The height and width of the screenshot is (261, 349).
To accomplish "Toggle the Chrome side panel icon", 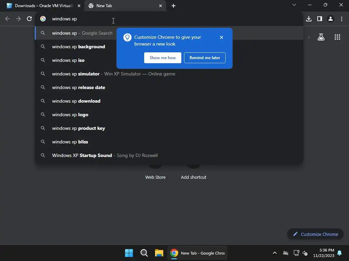I will click(x=320, y=19).
